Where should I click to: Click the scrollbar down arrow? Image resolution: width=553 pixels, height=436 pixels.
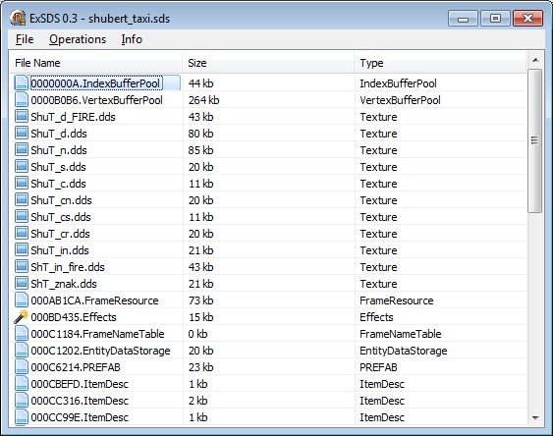point(535,417)
